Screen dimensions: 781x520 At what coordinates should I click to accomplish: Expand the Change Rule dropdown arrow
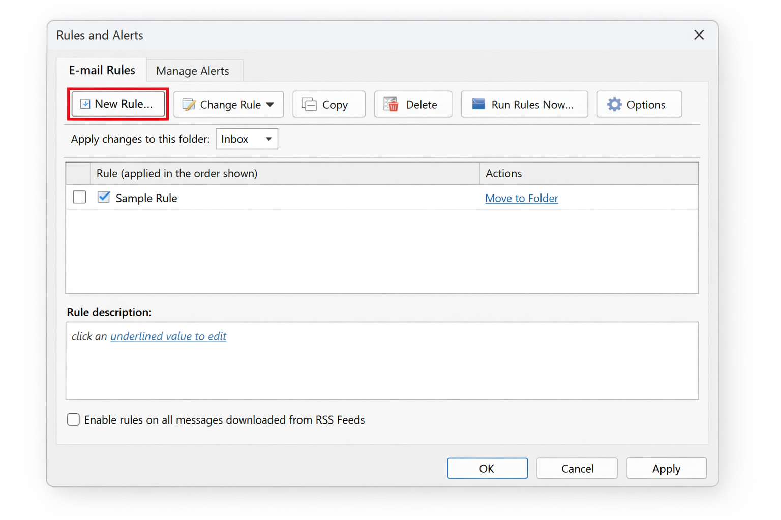(x=271, y=104)
